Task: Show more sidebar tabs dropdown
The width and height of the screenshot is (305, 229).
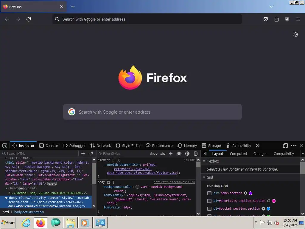Action: (303, 154)
